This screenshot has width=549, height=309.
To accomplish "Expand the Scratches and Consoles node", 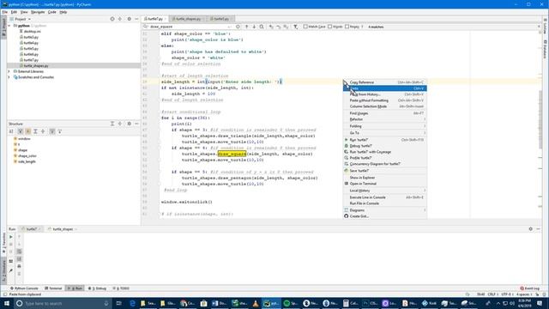I will [x=9, y=77].
